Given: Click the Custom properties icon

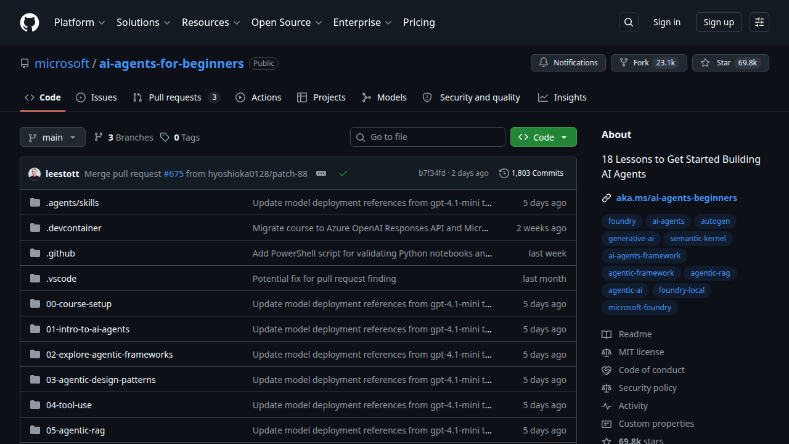Looking at the screenshot, I should tap(607, 424).
